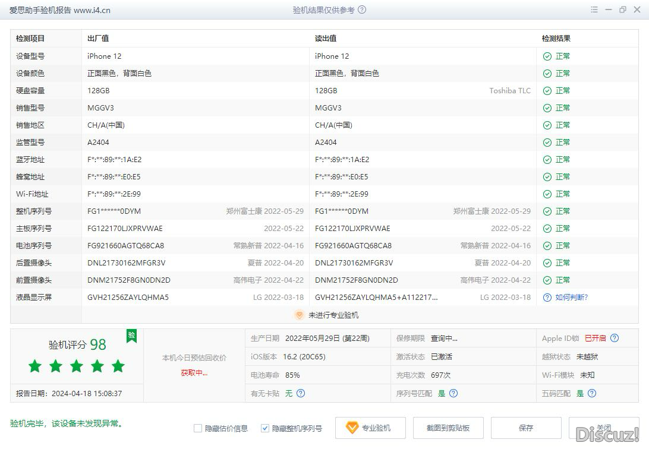Click the help icon beside 验机结果仅供参考
Screen dimensions: 649x449
point(362,10)
